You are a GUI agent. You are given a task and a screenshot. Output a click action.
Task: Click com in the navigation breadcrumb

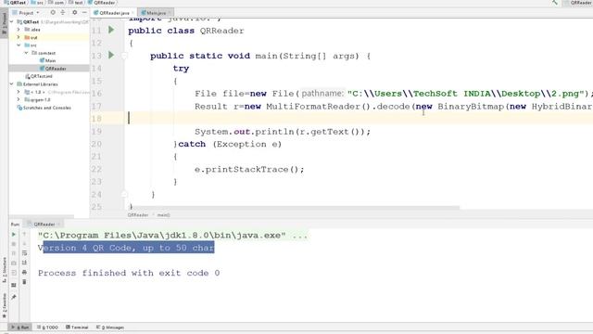coord(57,3)
